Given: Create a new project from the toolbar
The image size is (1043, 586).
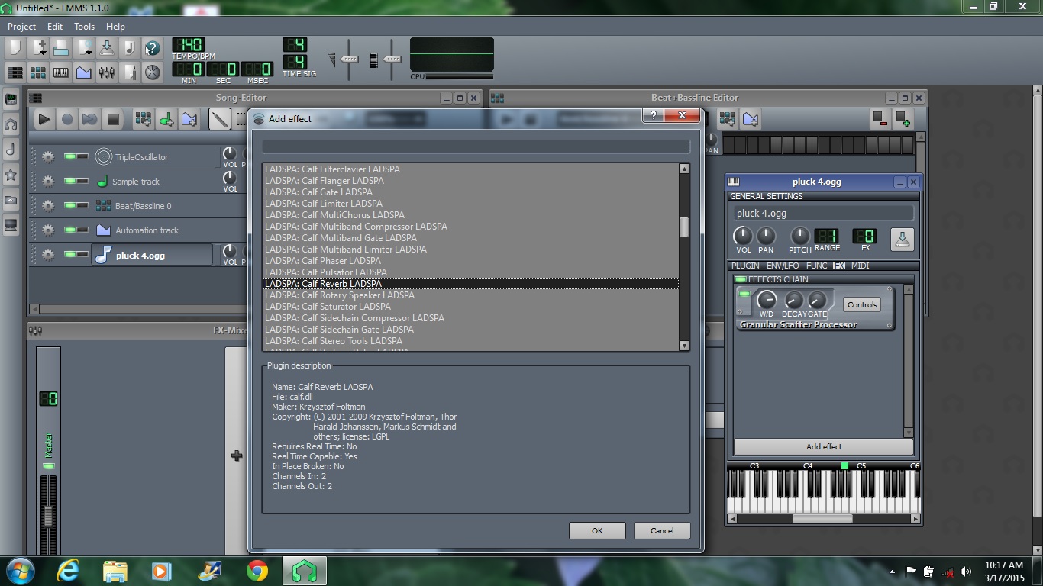Looking at the screenshot, I should (15, 48).
